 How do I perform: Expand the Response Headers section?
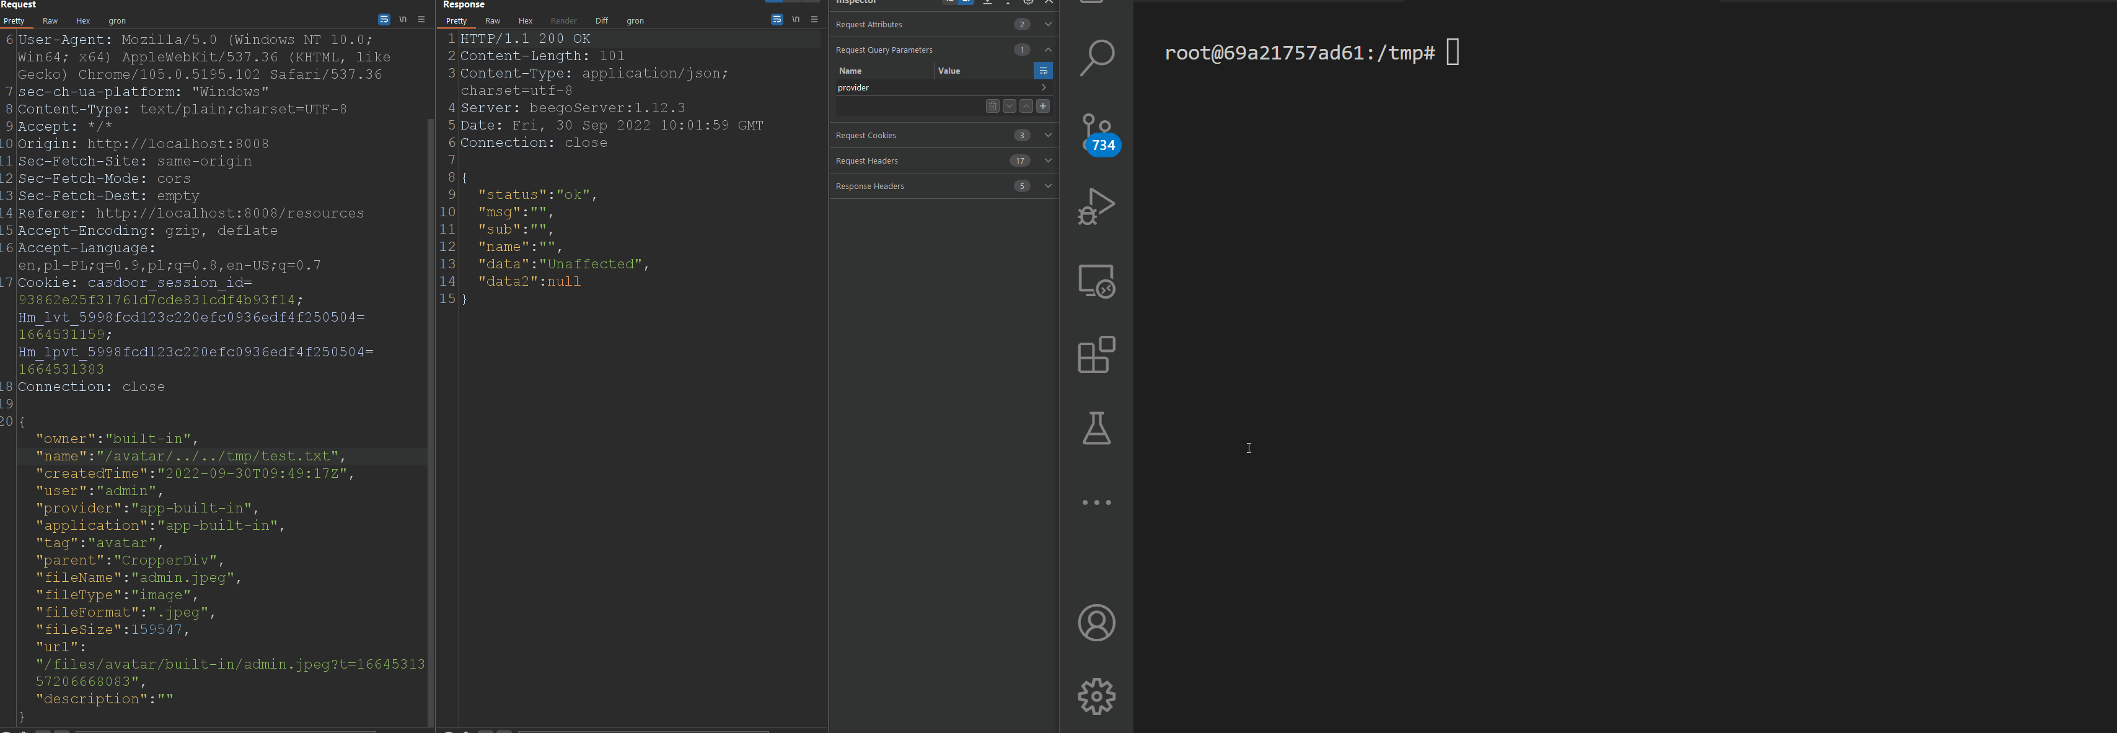pos(1048,186)
